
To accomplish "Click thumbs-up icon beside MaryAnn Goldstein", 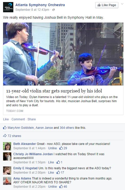I will [5, 128].
